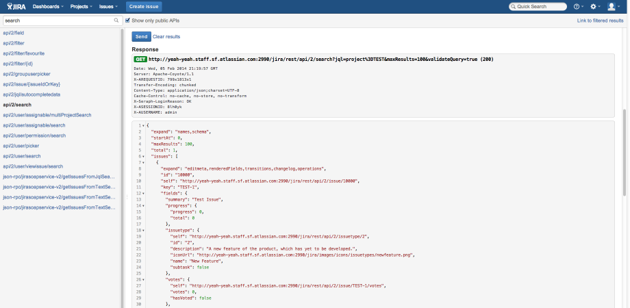This screenshot has width=630, height=308.
Task: Click the "subtask": false line
Action: [189, 268]
